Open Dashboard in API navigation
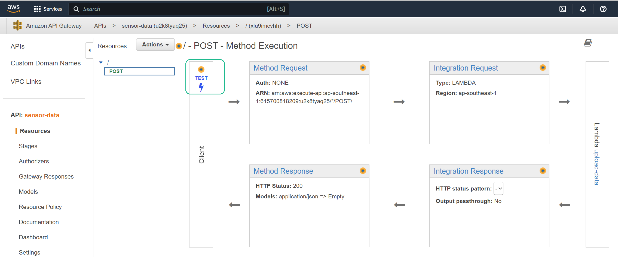This screenshot has height=257, width=618. (x=33, y=237)
